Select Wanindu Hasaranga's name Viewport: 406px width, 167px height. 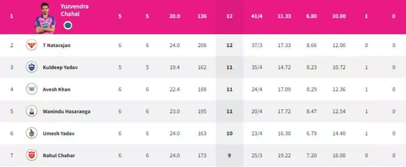[x=67, y=111]
